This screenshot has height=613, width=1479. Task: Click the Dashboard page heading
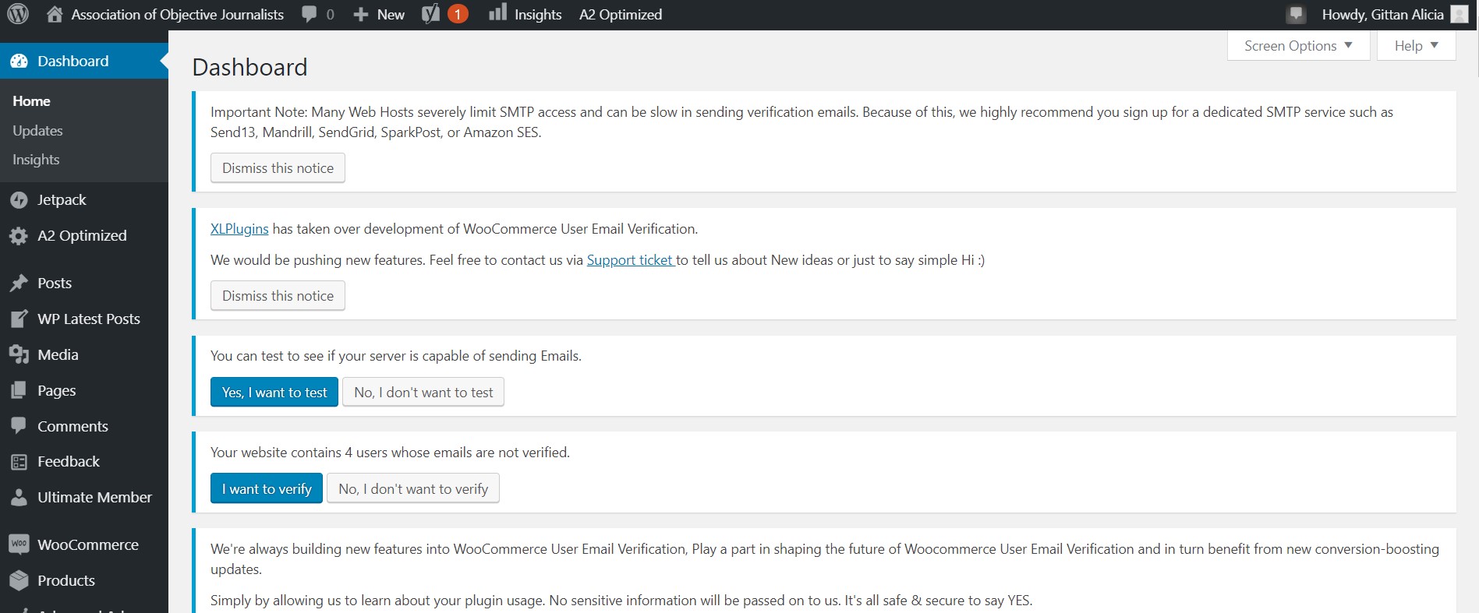coord(249,68)
